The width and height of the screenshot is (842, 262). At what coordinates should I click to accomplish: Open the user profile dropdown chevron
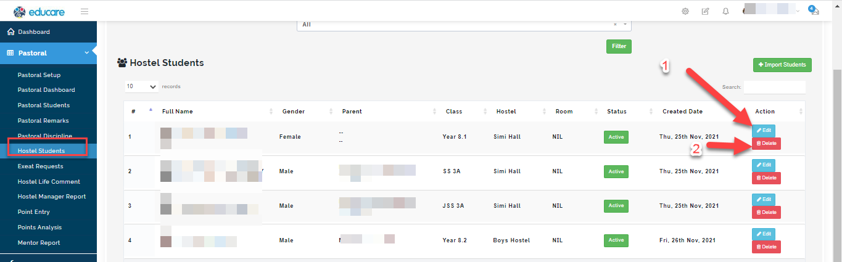click(798, 11)
